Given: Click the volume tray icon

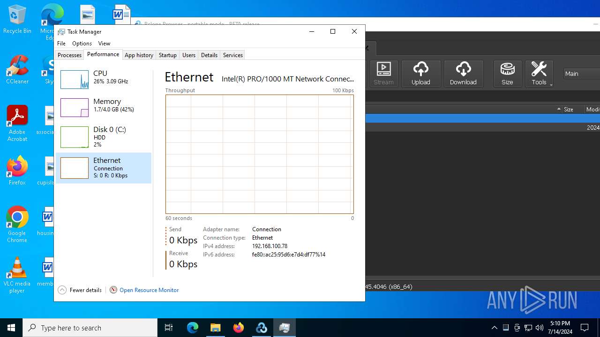Looking at the screenshot, I should 539,328.
